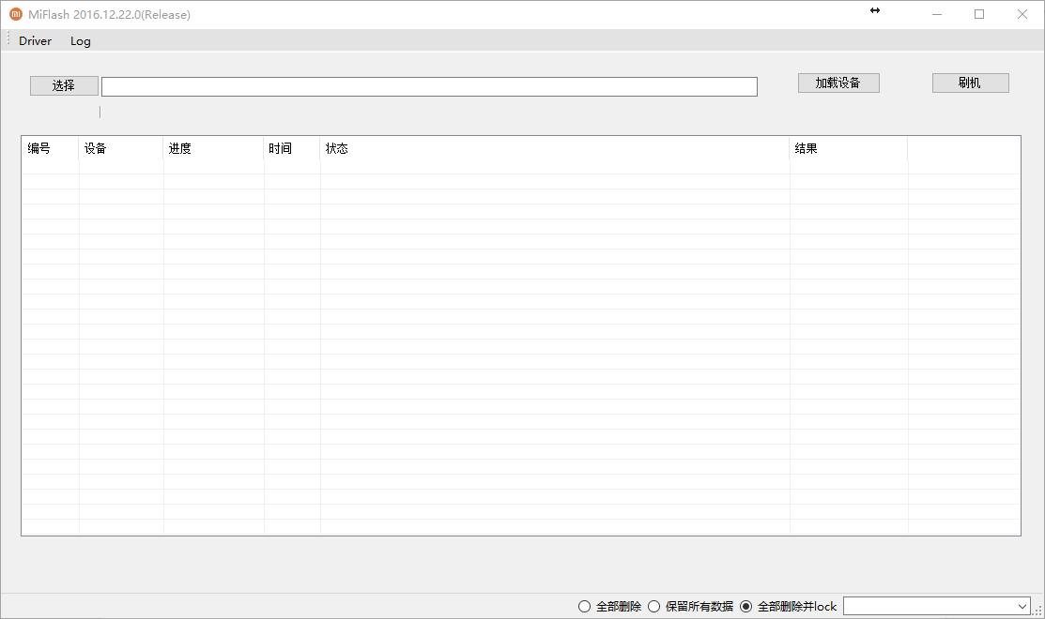Click the 刷机 flash button

(x=969, y=83)
